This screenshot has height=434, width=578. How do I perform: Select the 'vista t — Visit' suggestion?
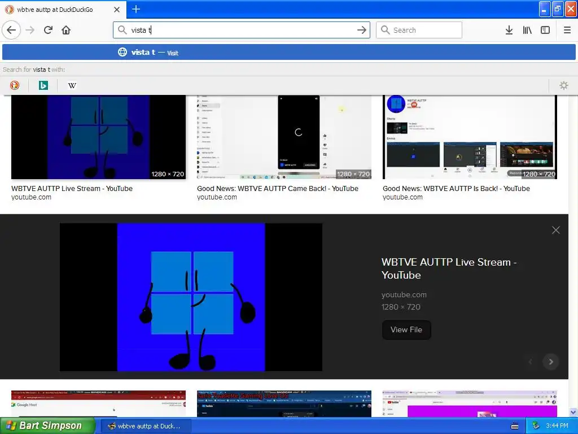(289, 53)
